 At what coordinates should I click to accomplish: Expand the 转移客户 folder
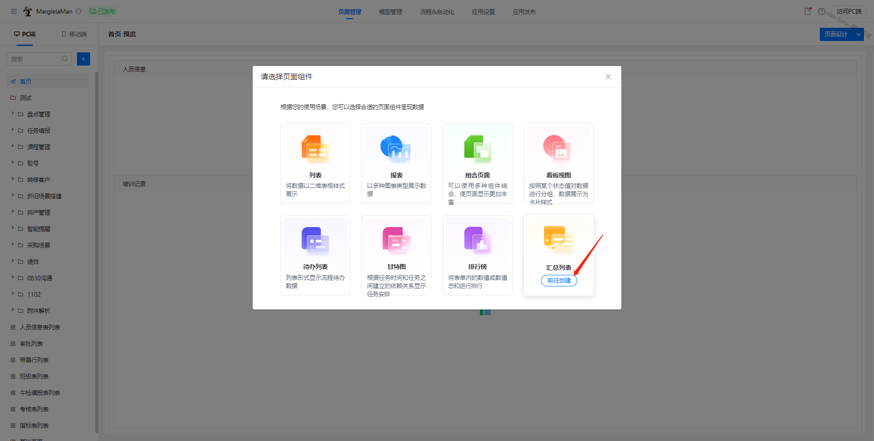[13, 179]
